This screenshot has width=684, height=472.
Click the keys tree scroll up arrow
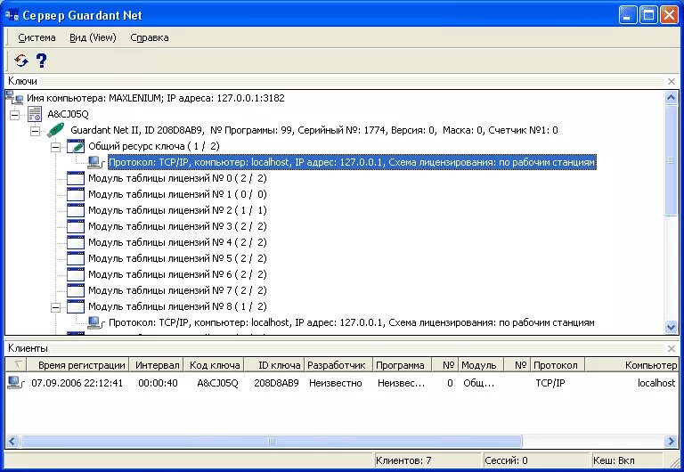671,97
